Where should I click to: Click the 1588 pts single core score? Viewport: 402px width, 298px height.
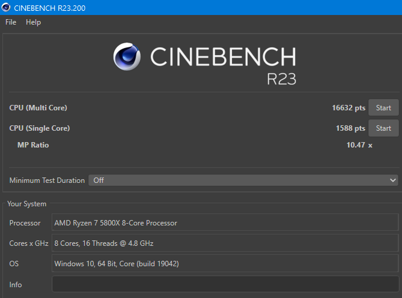350,128
